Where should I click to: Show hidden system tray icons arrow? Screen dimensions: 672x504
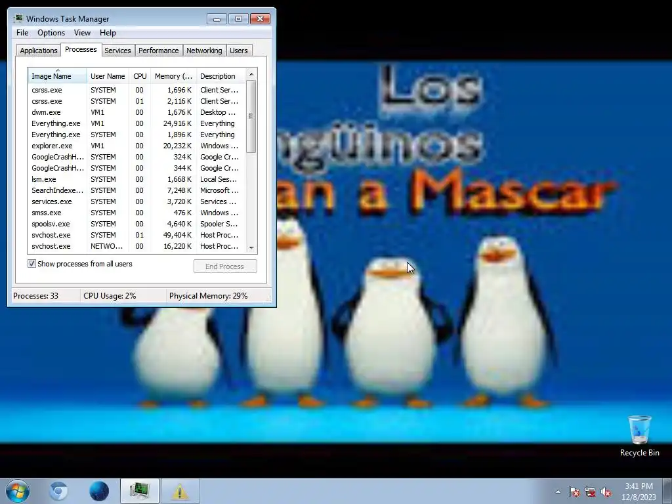pos(558,492)
